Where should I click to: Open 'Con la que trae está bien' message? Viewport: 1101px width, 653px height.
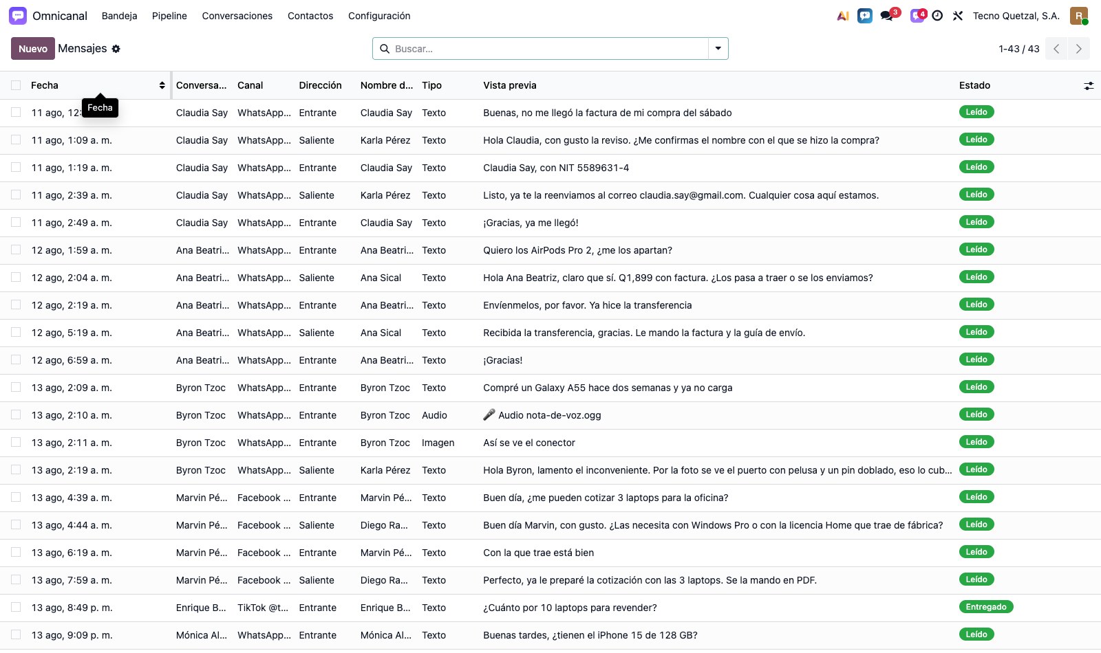[x=538, y=553]
